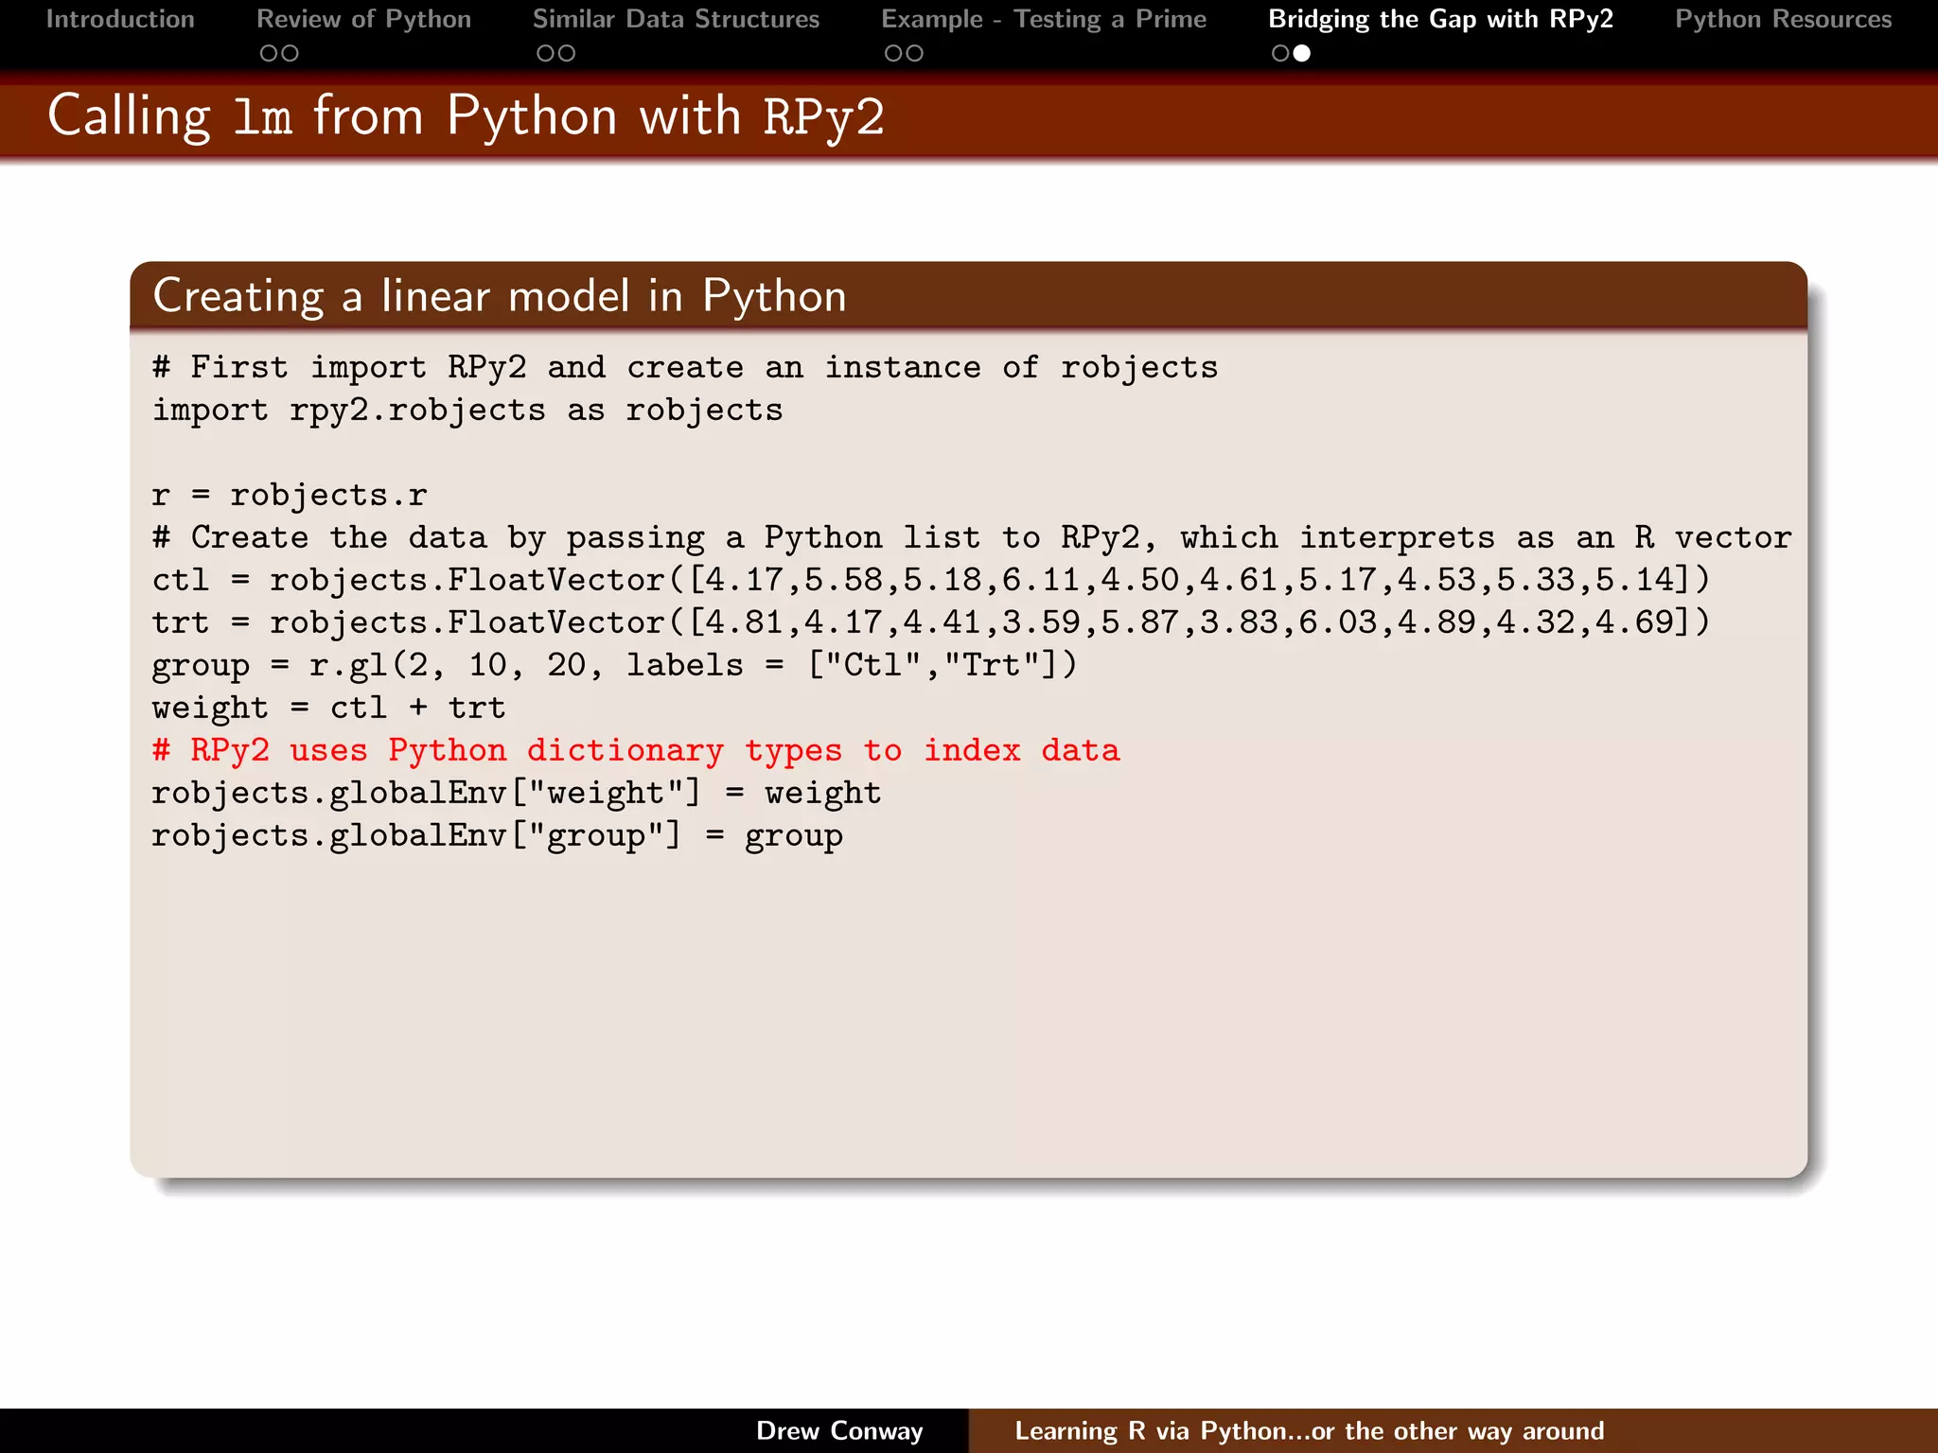Click the red RPy2 dictionary comment line
This screenshot has width=1938, height=1453.
pos(636,750)
